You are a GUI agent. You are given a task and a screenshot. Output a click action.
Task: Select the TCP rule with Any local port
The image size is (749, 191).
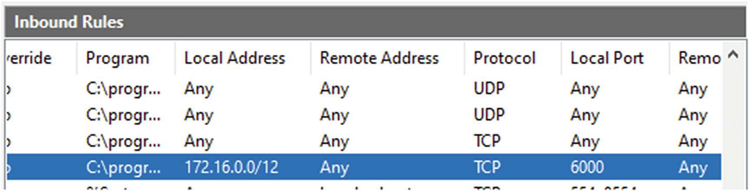pyautogui.click(x=364, y=141)
